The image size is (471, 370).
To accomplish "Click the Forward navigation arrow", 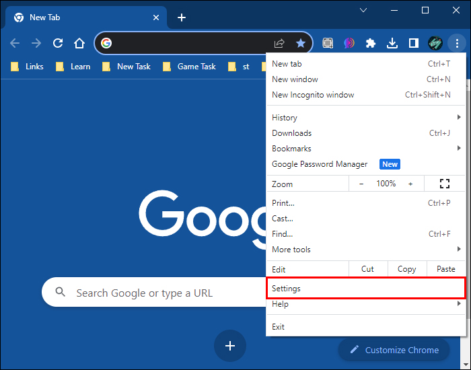I will (x=36, y=43).
